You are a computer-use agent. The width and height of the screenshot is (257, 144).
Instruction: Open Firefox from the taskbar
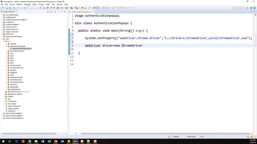(23, 141)
